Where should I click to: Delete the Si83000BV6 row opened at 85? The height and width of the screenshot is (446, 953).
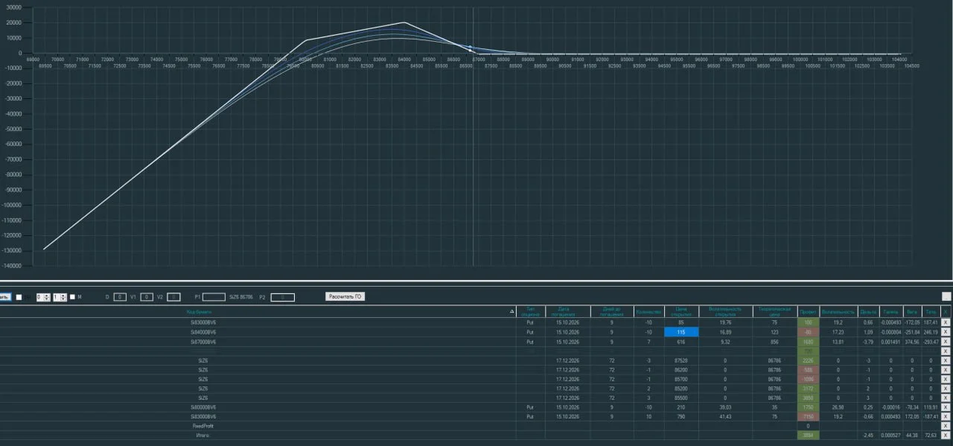pos(946,322)
